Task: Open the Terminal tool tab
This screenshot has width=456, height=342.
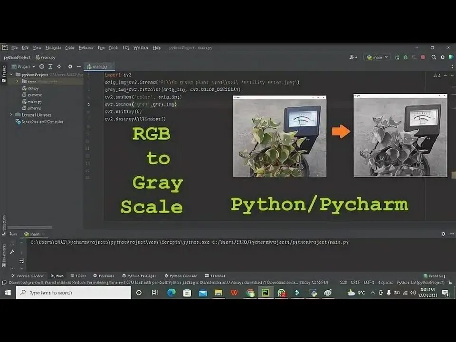Action: pyautogui.click(x=215, y=275)
